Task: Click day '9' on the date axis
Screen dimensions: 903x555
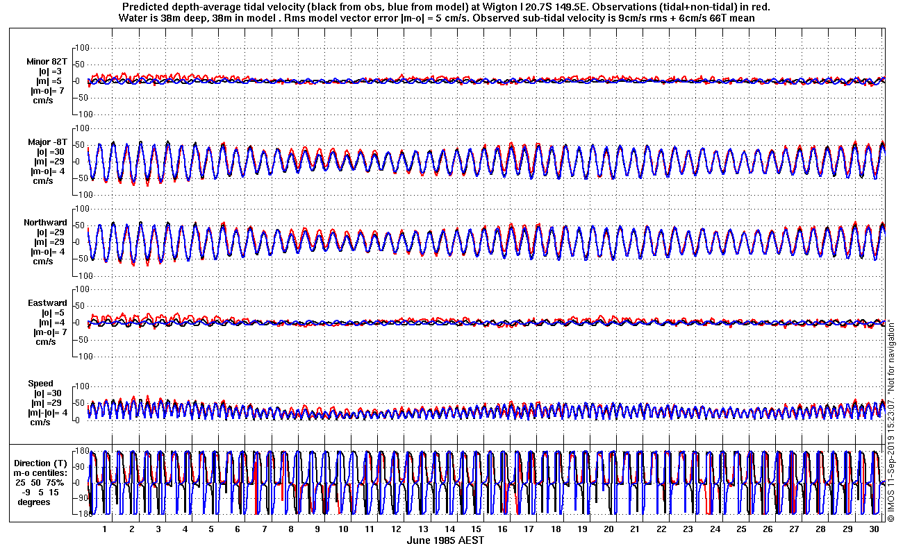Action: pos(317,529)
